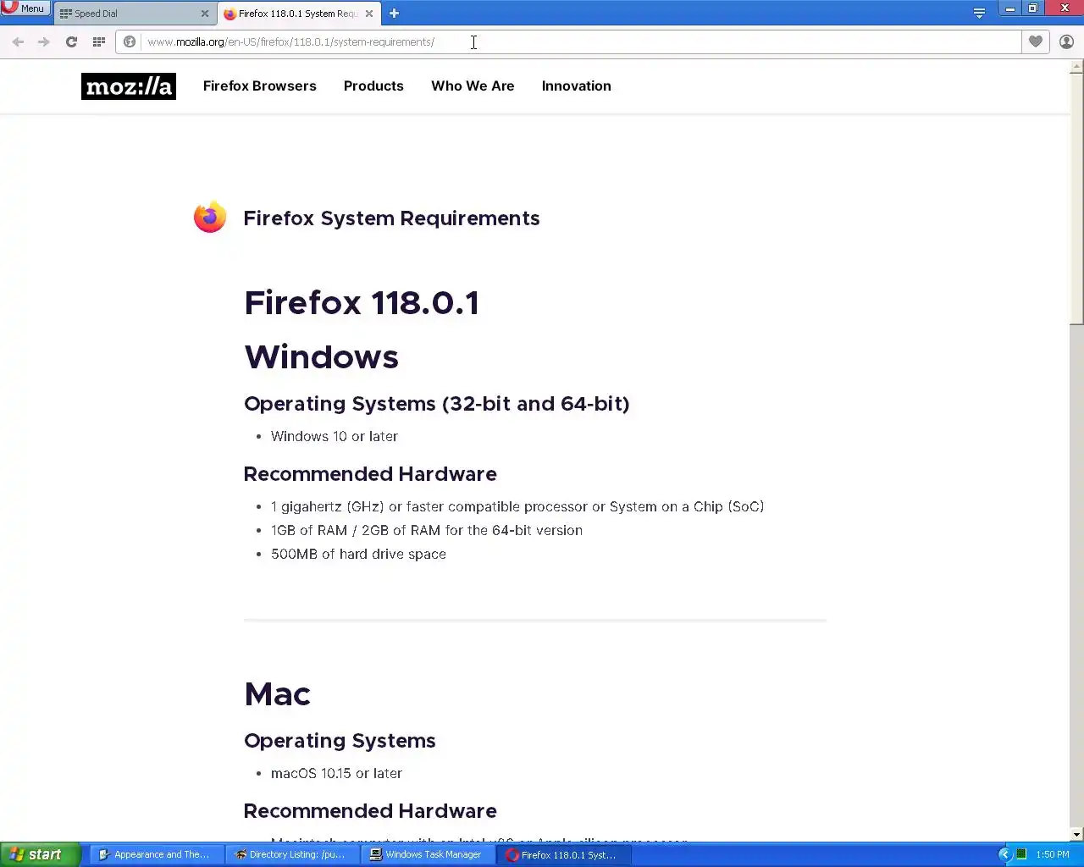The image size is (1084, 867).
Task: Click the page scrollbar thumb
Action: (1076, 199)
